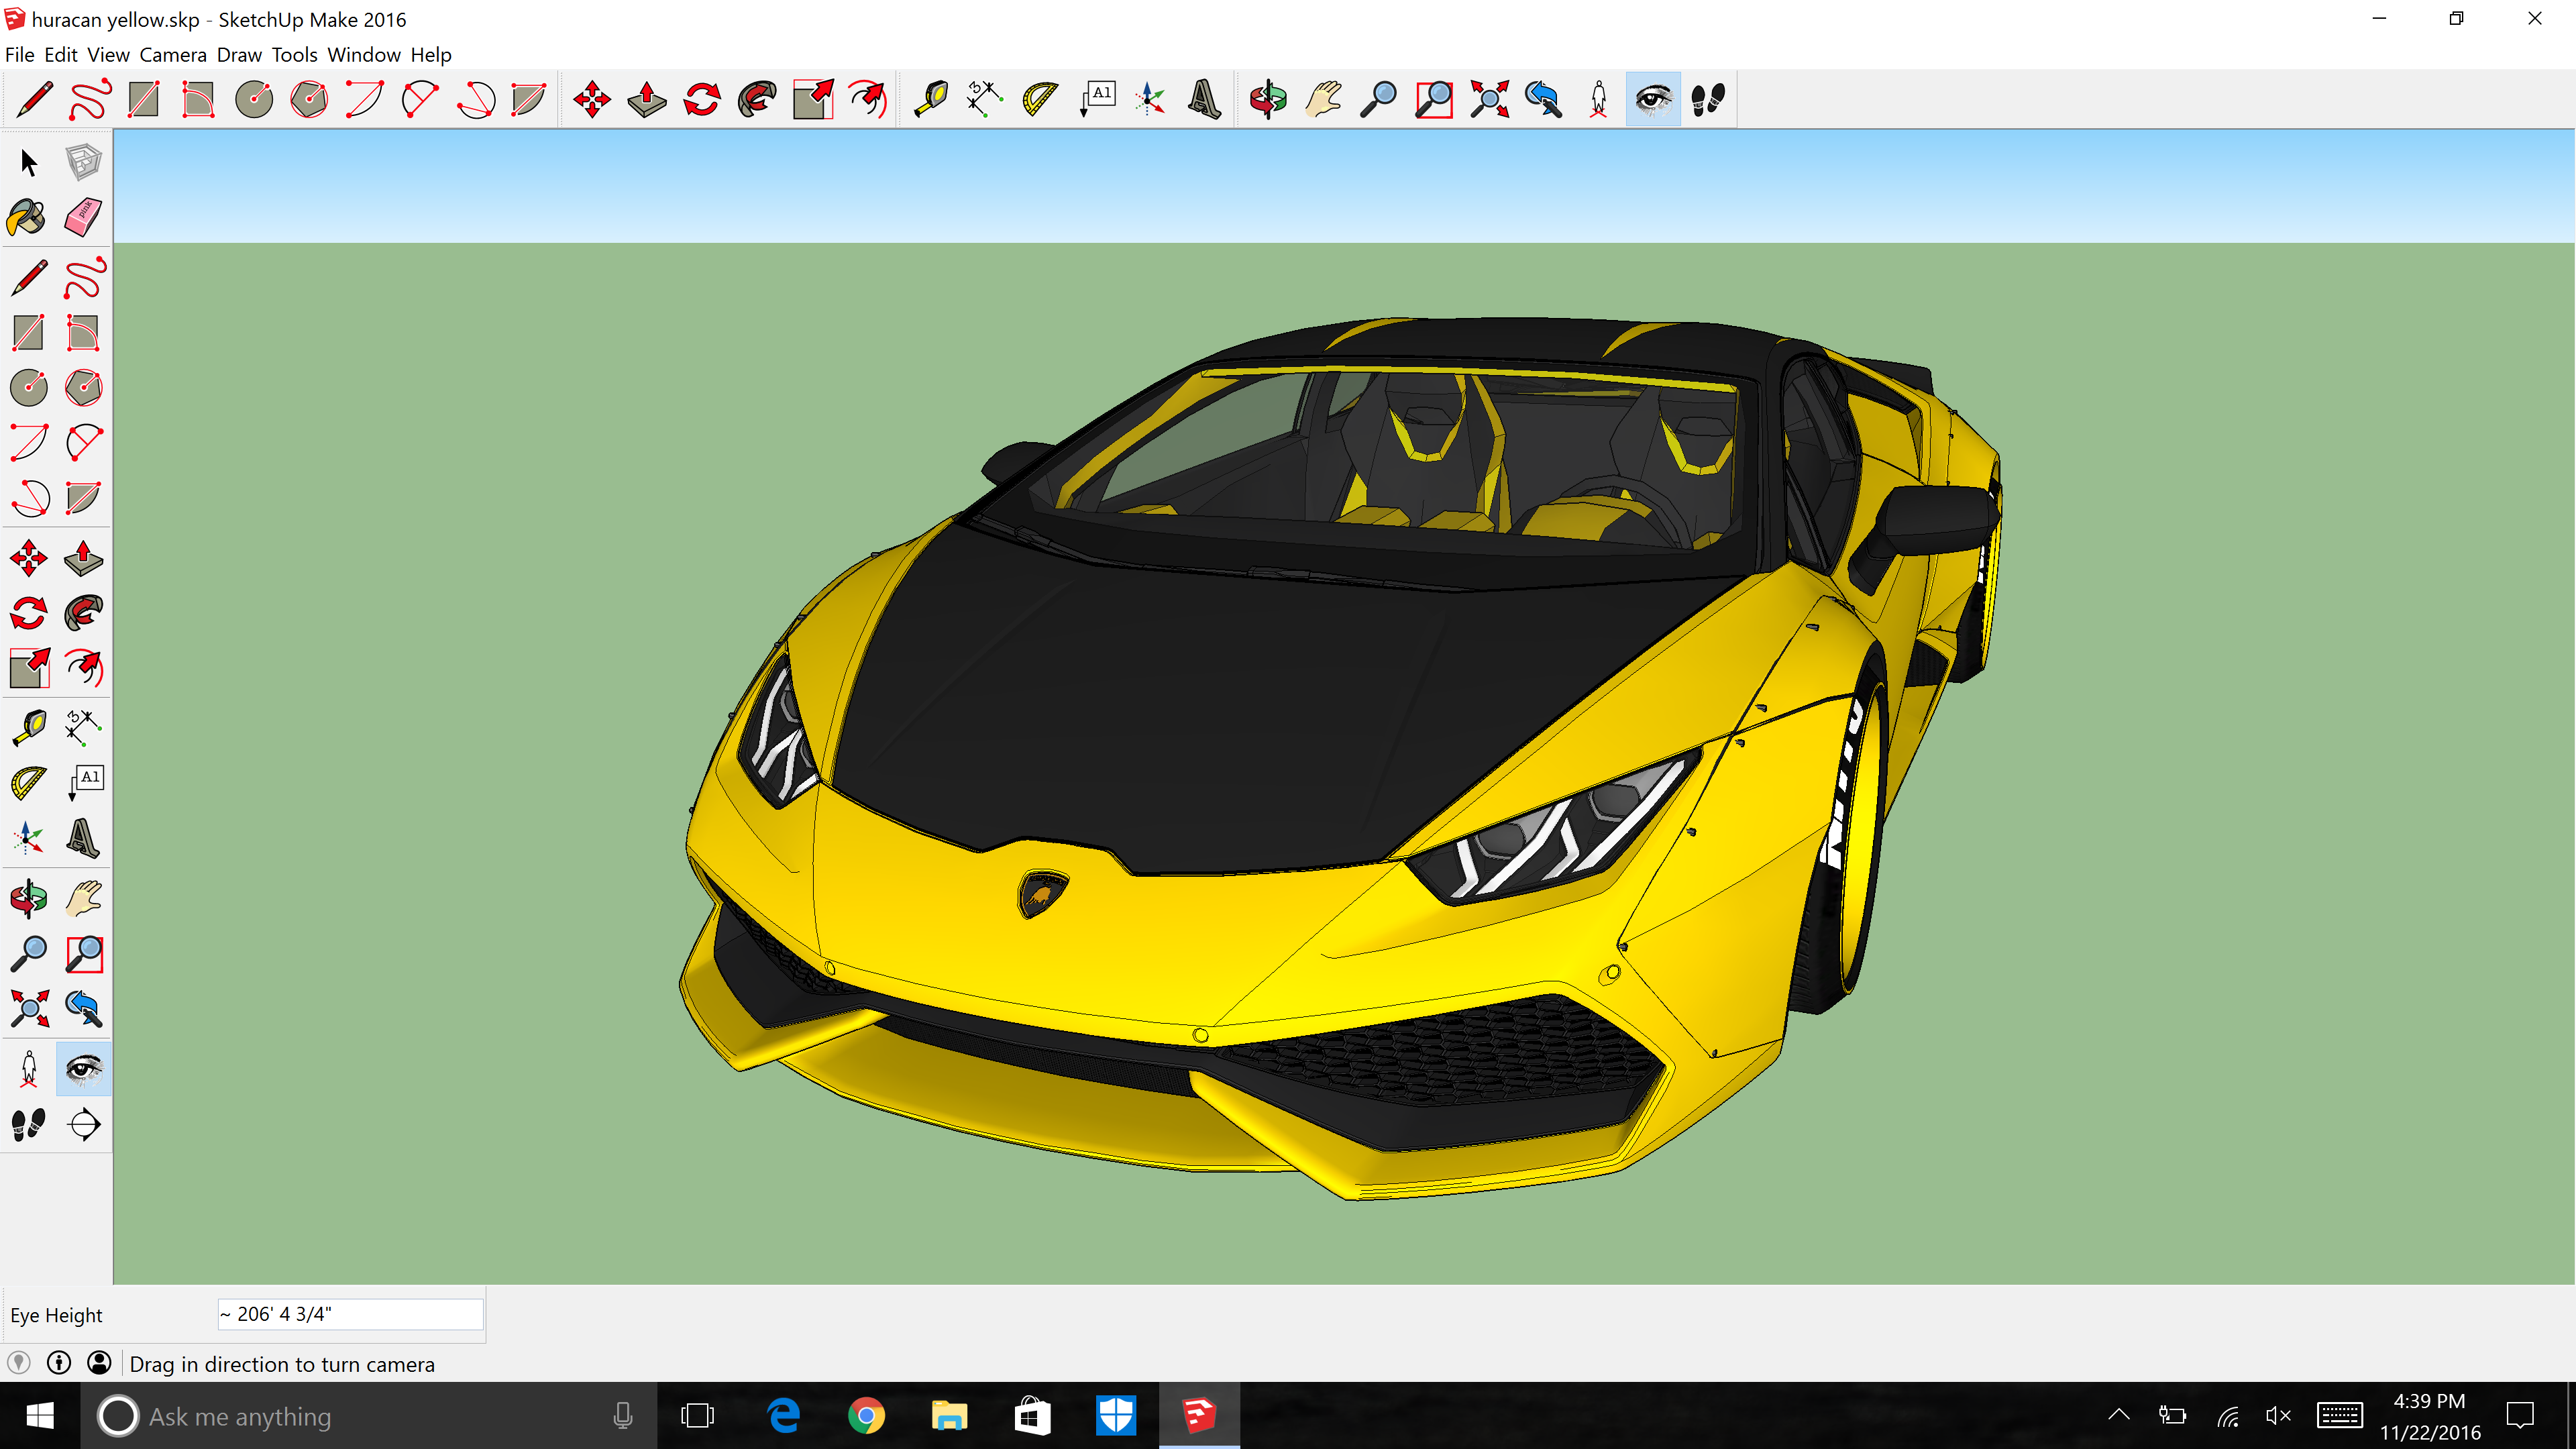Click the muted volume tray icon
Image resolution: width=2576 pixels, height=1449 pixels.
[2277, 1415]
